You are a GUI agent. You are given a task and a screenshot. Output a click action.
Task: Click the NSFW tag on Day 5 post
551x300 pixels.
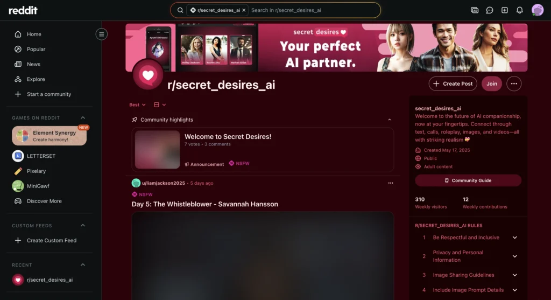pyautogui.click(x=142, y=194)
